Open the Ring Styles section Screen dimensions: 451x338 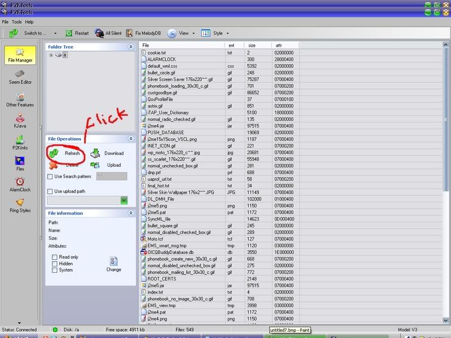tap(20, 206)
